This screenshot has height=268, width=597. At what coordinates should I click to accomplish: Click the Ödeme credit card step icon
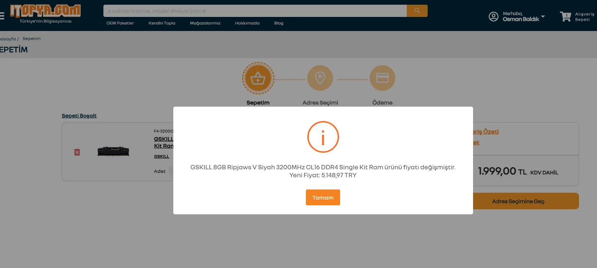coord(382,78)
